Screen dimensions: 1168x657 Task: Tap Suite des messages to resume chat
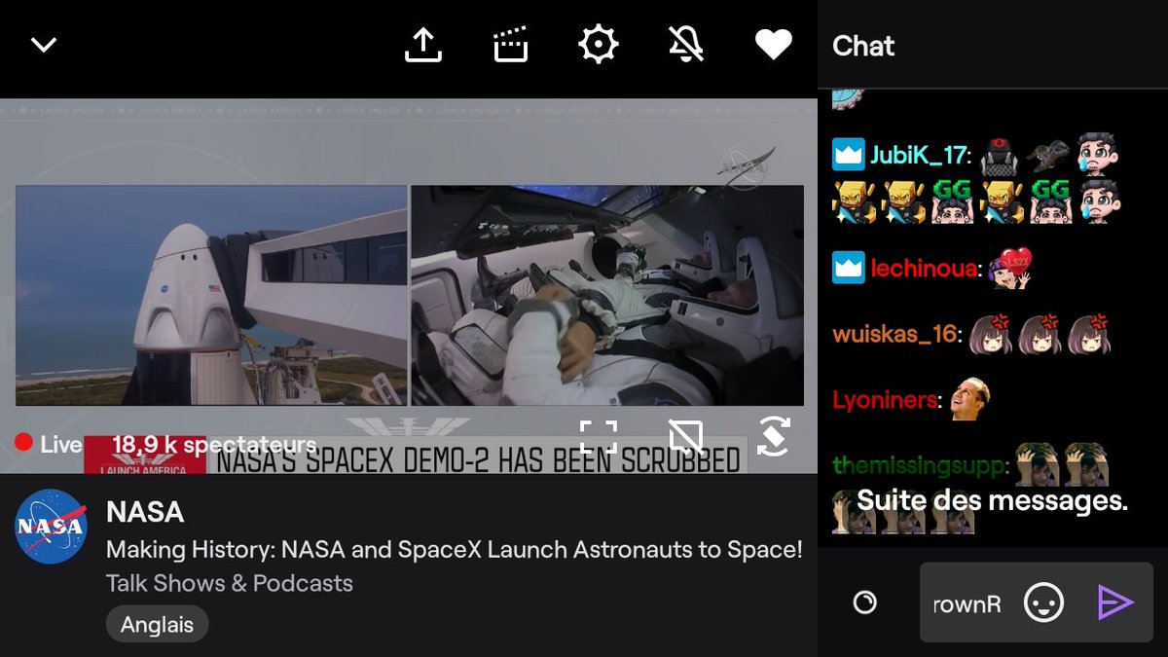[992, 501]
